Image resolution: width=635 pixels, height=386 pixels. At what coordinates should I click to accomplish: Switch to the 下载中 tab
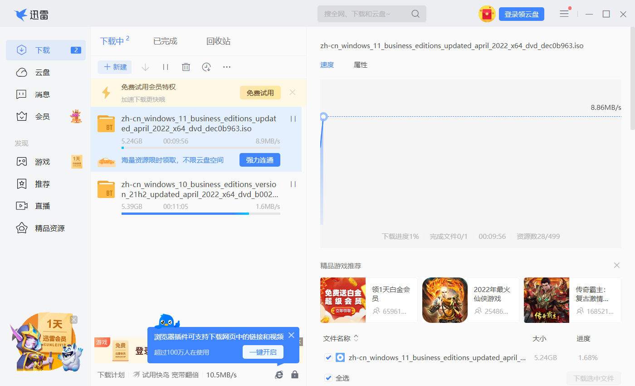click(114, 41)
